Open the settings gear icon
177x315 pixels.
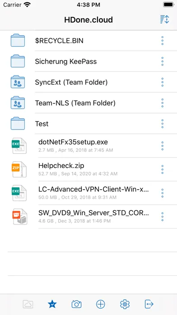(x=125, y=304)
